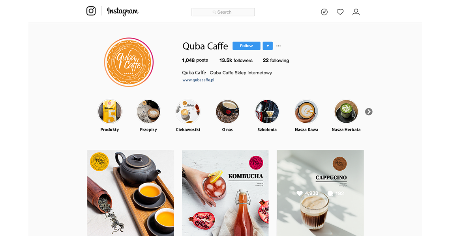Open the Quba Caffe profile picture
The width and height of the screenshot is (450, 236).
[x=129, y=62]
